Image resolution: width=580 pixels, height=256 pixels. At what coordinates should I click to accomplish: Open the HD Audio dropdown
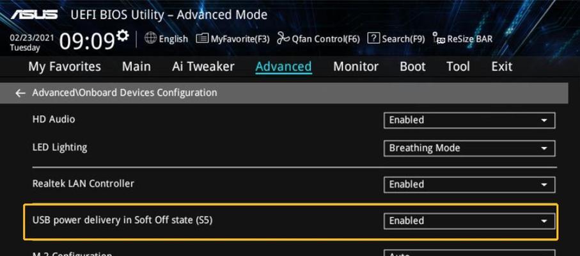(x=469, y=120)
